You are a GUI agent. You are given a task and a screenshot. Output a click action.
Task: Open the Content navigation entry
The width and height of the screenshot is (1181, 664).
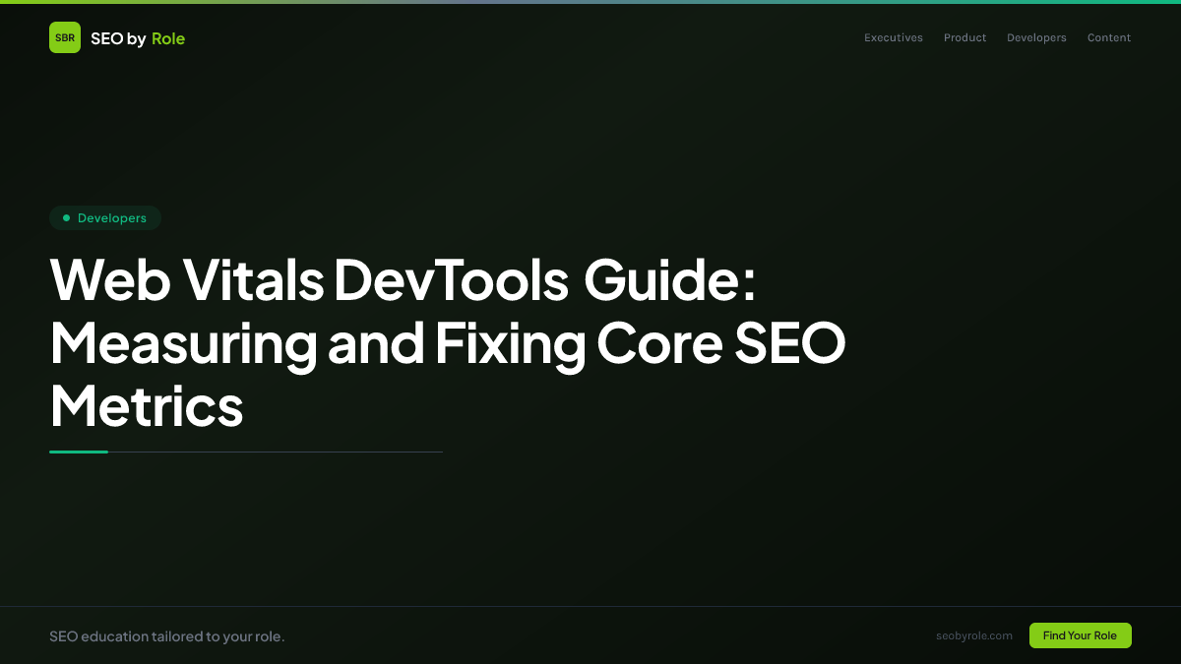1108,37
